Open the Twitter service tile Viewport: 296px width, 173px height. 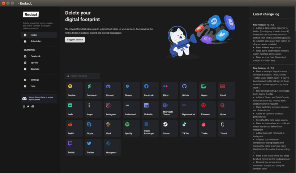(x=93, y=147)
